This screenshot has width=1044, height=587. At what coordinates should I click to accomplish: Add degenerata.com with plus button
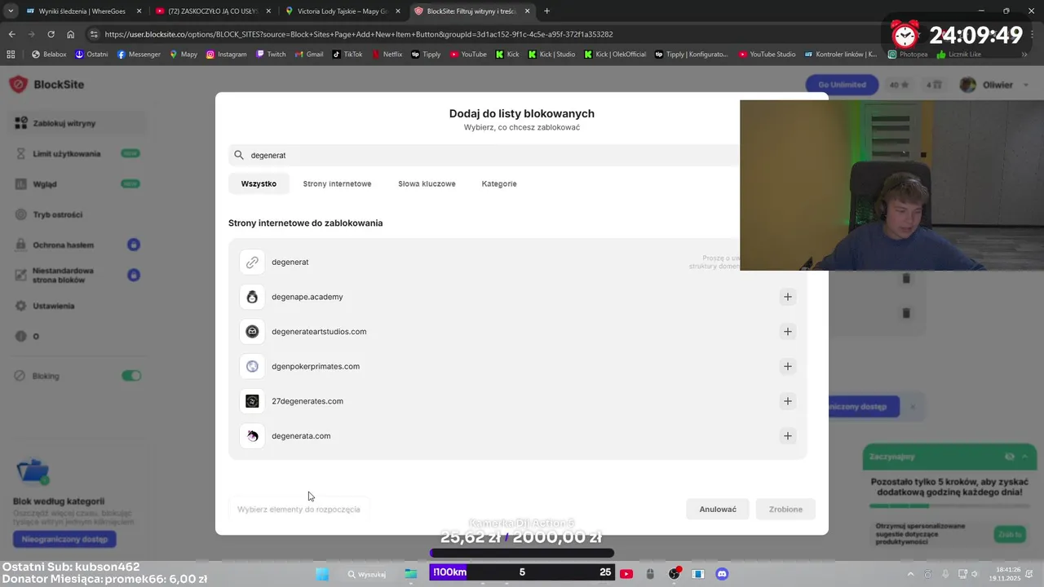788,436
